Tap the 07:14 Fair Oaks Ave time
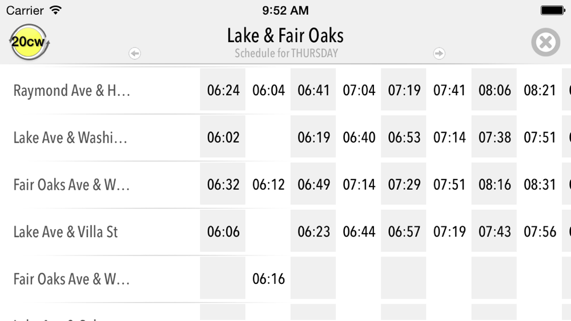The image size is (571, 321). coord(359,184)
